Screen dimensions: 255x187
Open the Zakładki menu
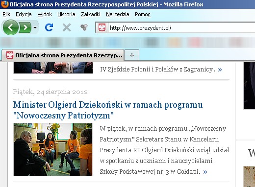(x=91, y=14)
